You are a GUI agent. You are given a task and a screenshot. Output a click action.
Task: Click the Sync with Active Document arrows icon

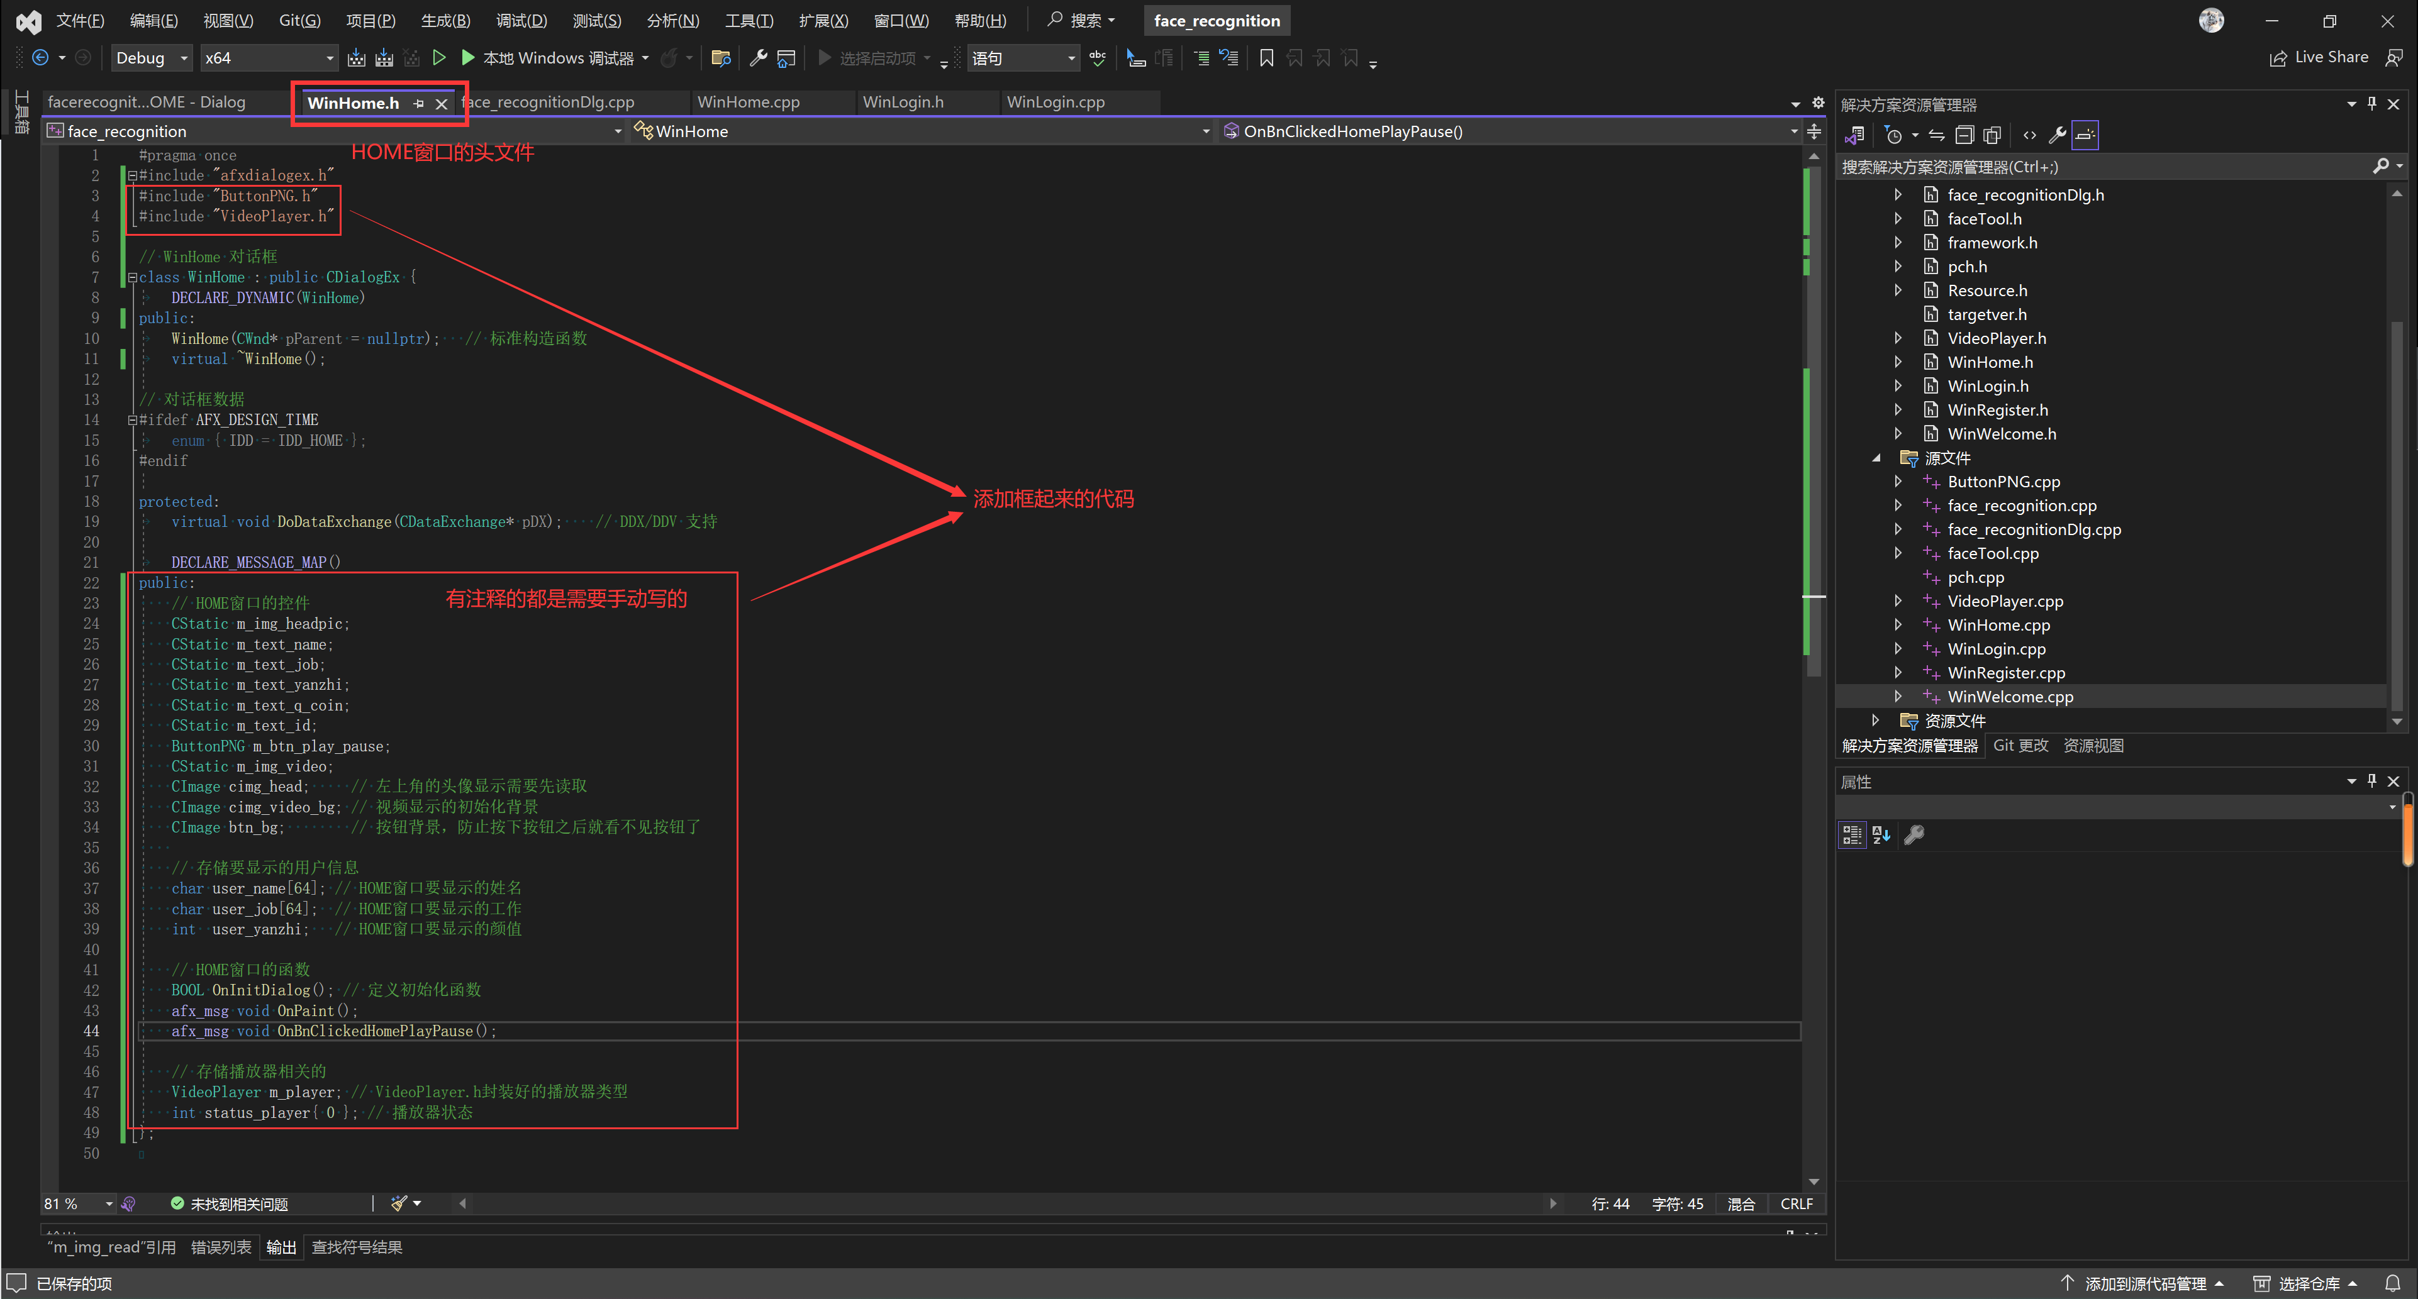coord(1936,135)
